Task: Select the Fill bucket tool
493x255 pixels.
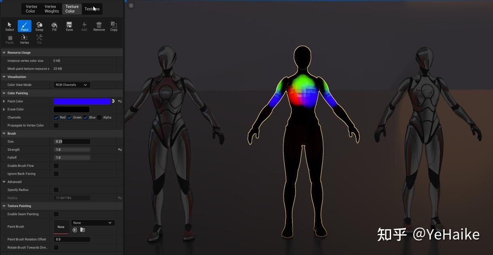Action: point(54,26)
